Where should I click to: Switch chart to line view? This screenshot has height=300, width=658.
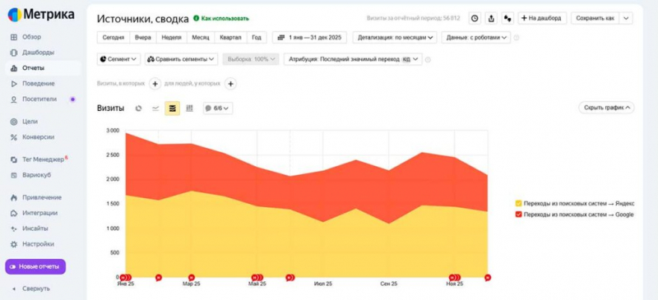click(155, 108)
